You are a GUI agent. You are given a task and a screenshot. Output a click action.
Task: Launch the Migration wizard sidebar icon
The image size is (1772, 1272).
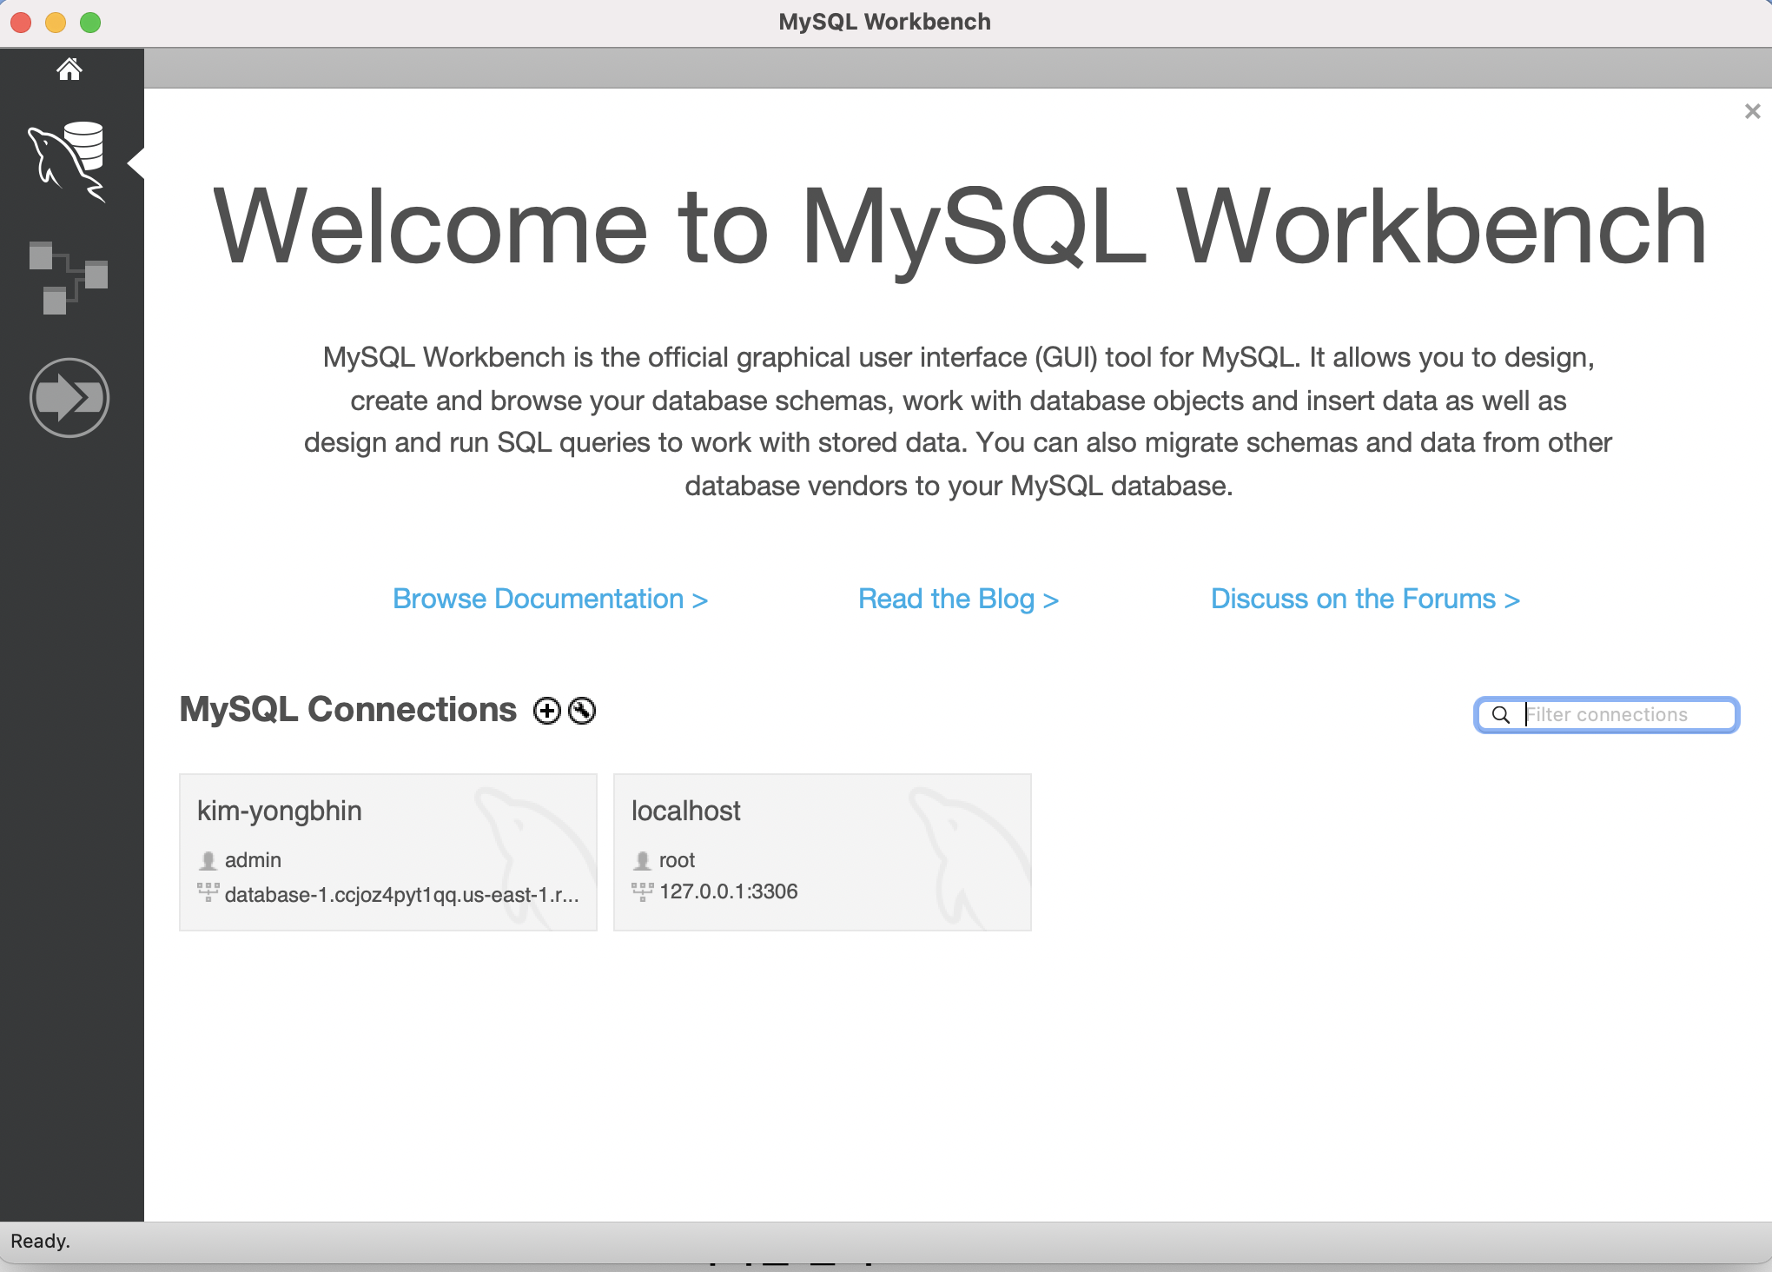69,397
